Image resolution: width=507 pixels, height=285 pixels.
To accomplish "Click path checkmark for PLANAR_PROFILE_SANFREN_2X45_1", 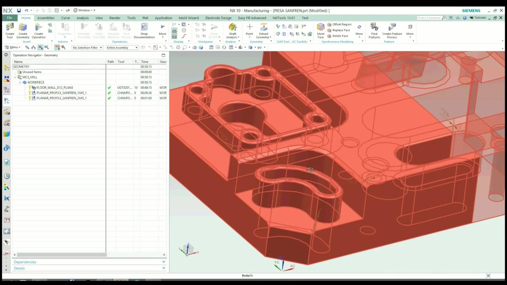I will pyautogui.click(x=109, y=98).
